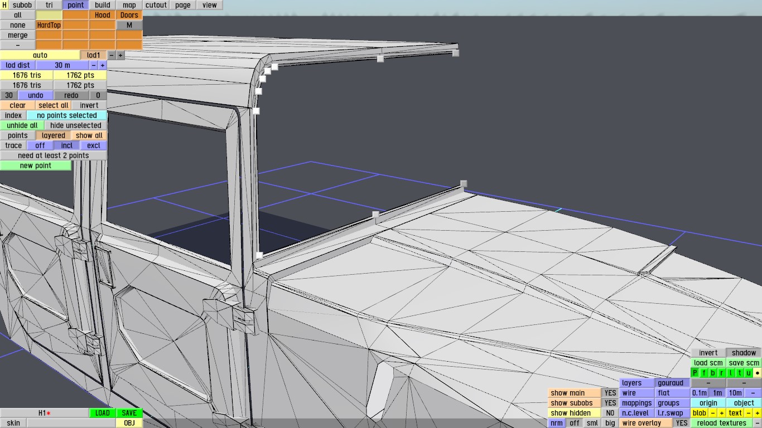Toggle the show main YES option
Viewport: 762px width, 428px height.
tap(610, 393)
